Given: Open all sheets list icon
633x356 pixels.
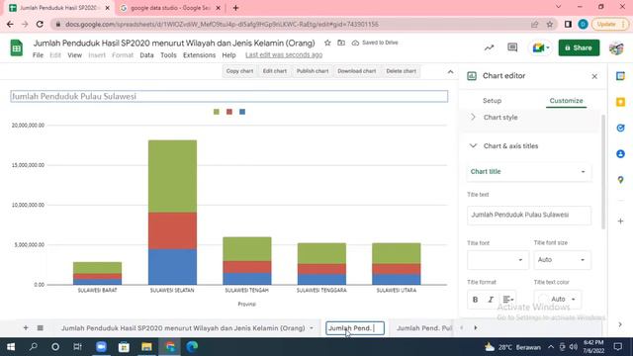Looking at the screenshot, I should 40,327.
